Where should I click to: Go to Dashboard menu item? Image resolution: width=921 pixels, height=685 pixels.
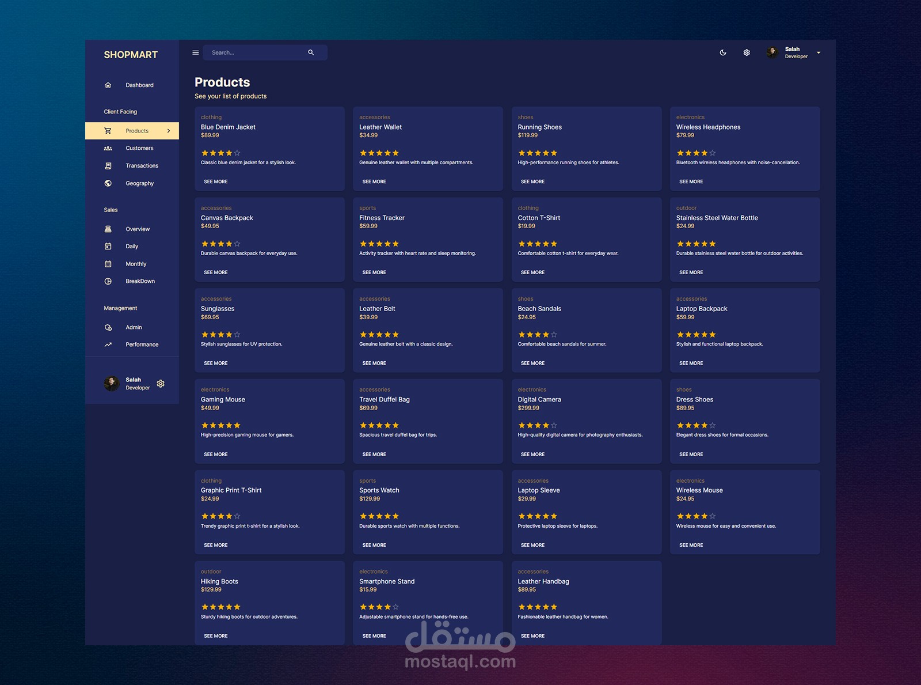coord(132,85)
